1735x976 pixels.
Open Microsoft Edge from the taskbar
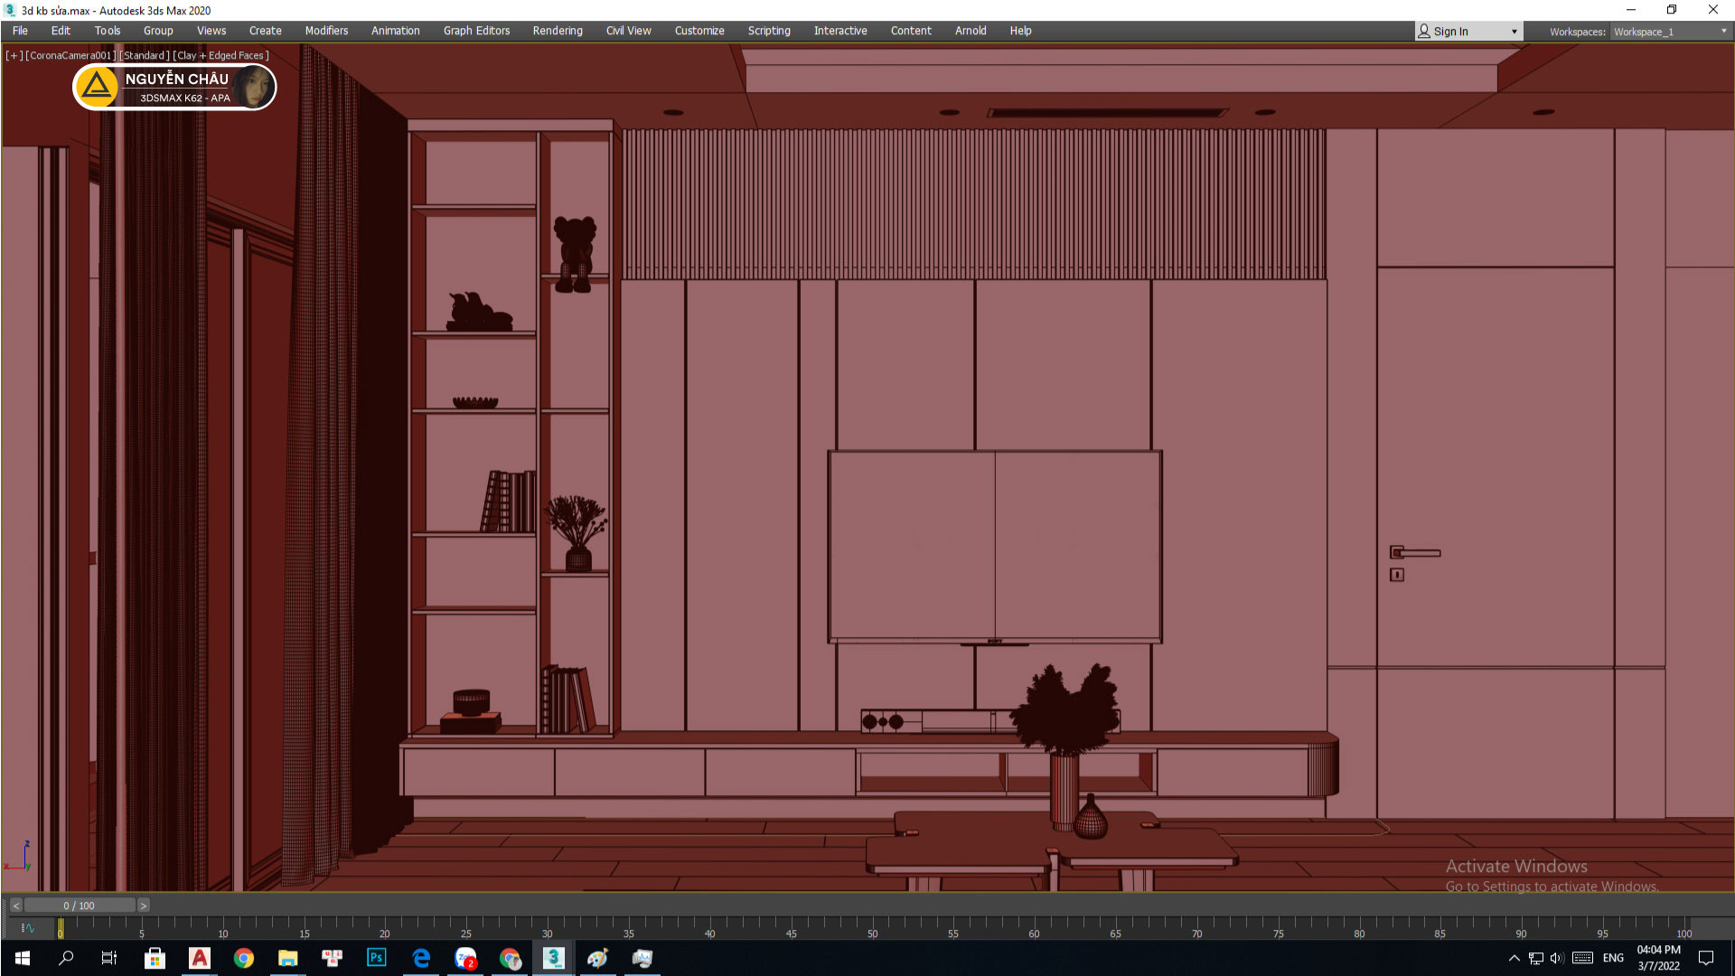[x=421, y=958]
